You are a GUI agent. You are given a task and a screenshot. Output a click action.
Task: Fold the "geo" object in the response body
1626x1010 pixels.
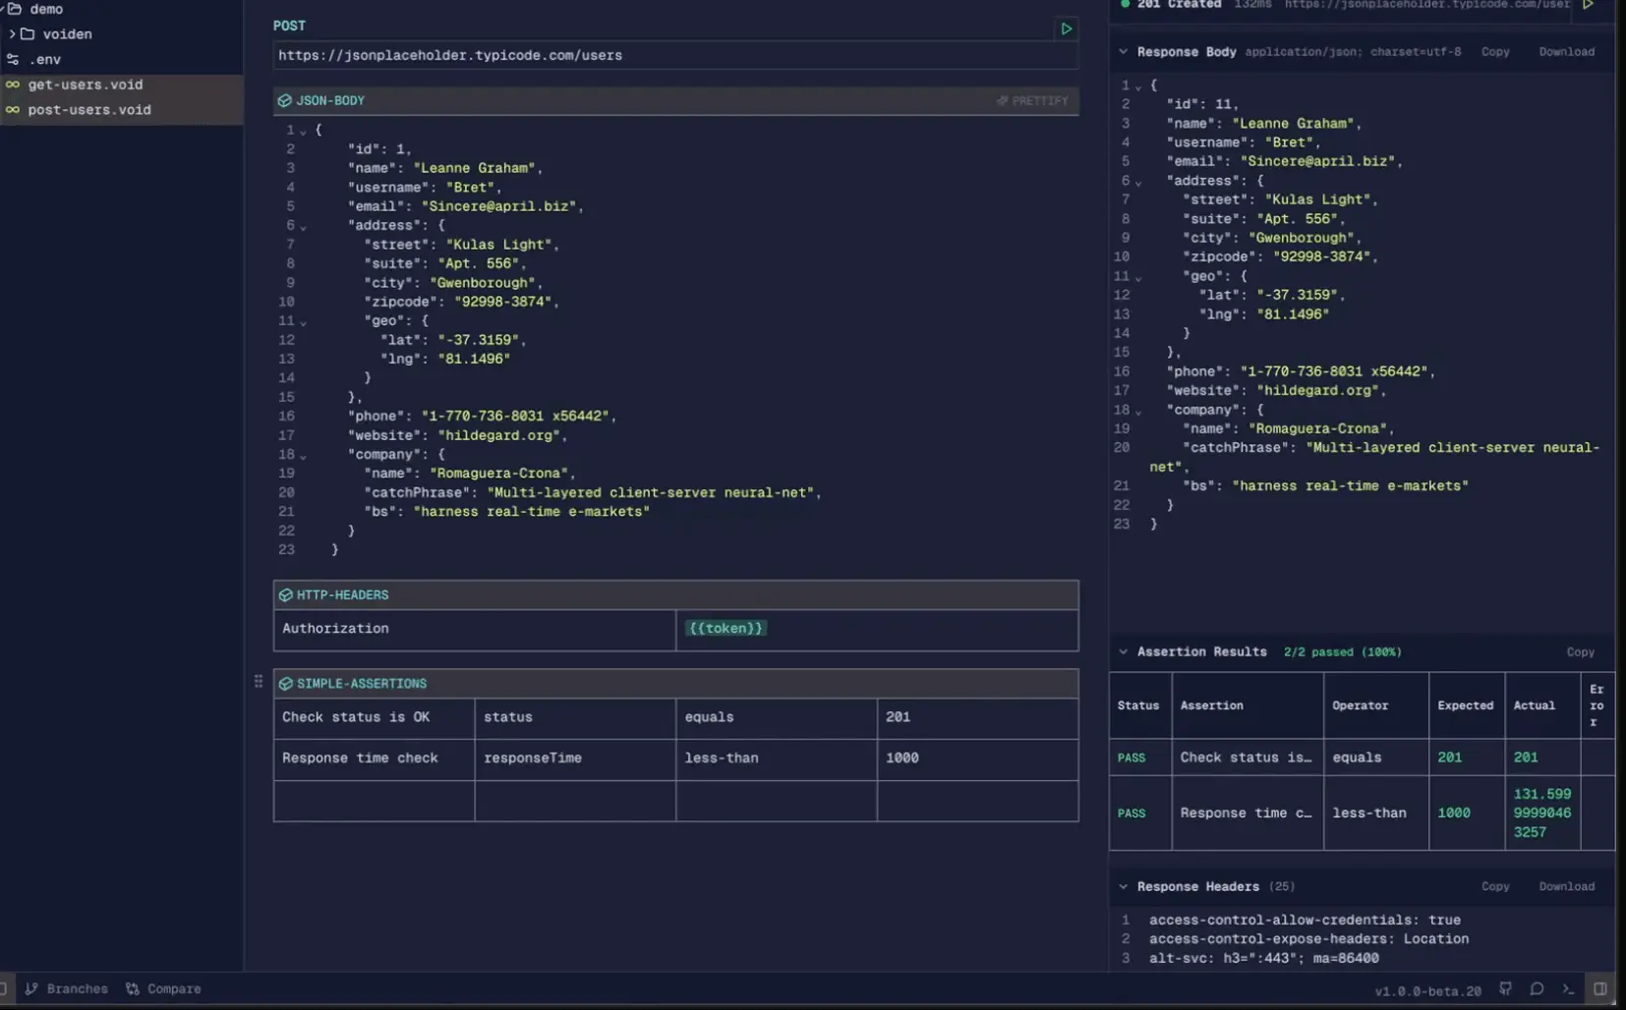tap(1138, 278)
